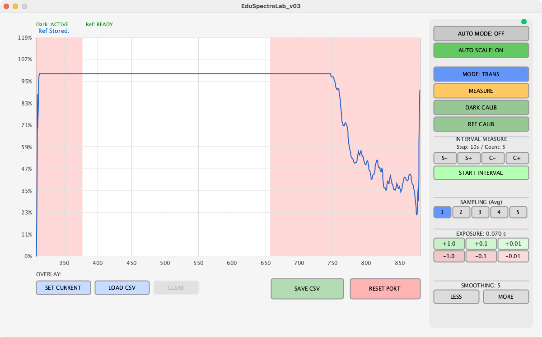Click SAVE CSV button
The image size is (542, 337).
(x=307, y=289)
